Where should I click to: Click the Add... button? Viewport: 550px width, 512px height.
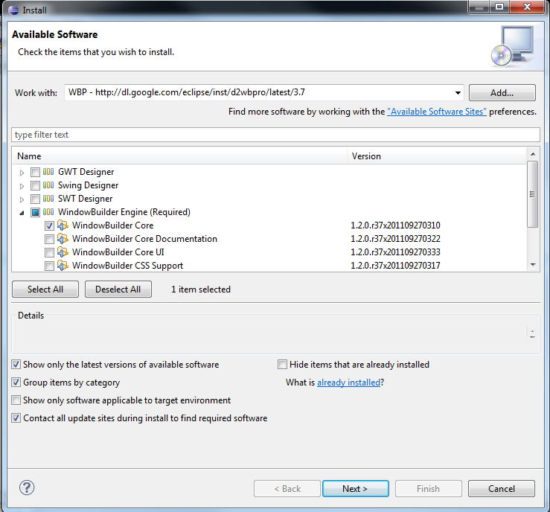point(502,93)
